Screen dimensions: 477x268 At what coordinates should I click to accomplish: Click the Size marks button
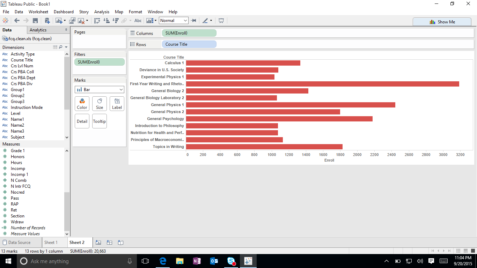pyautogui.click(x=100, y=104)
